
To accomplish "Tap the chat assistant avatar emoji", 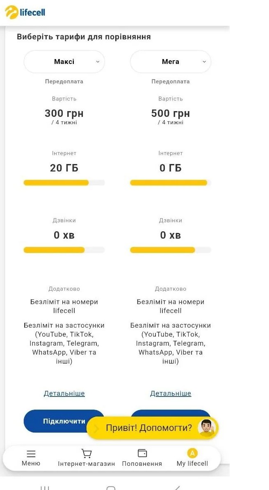I will [207, 428].
